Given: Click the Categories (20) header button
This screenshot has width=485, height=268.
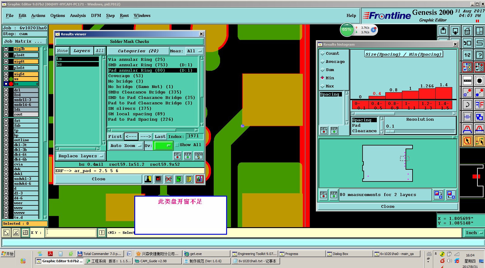Looking at the screenshot, I should [x=138, y=51].
